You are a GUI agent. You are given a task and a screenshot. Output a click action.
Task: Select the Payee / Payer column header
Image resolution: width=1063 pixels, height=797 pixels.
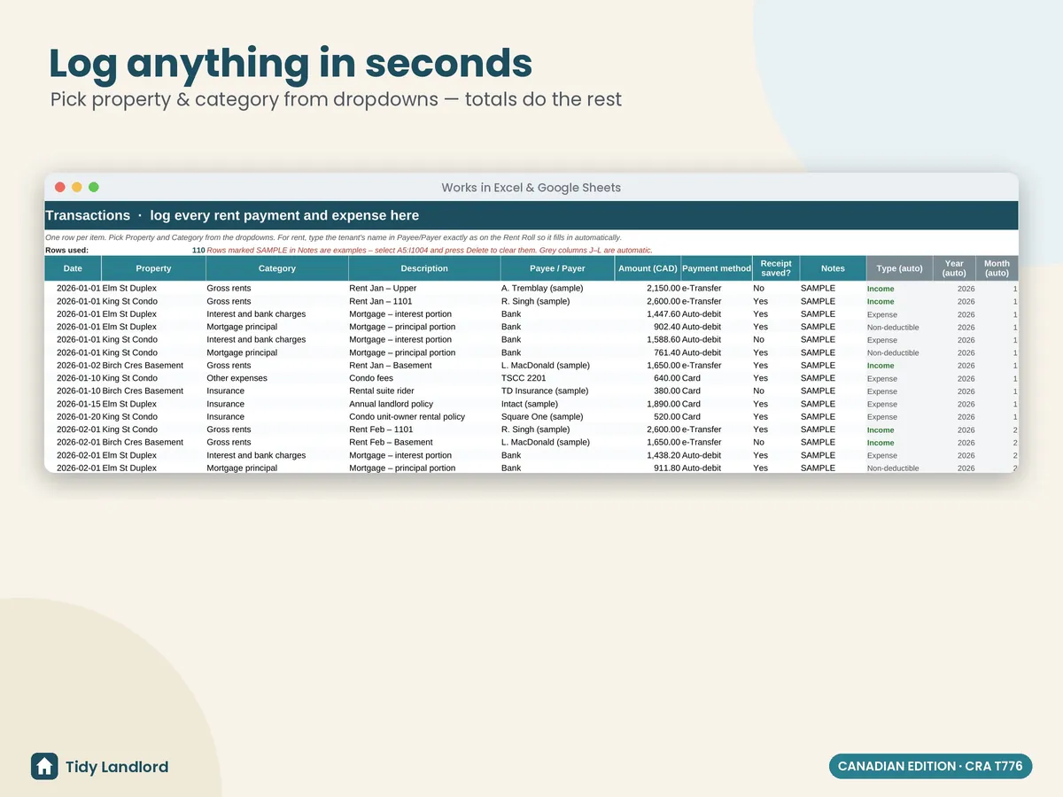coord(557,268)
